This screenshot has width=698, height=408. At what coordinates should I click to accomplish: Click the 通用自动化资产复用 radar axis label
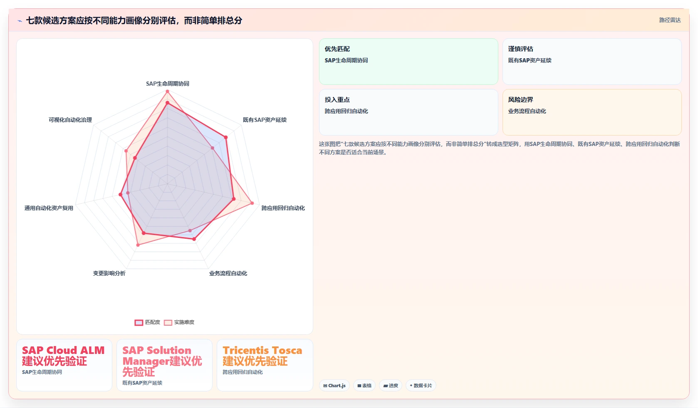pos(49,208)
